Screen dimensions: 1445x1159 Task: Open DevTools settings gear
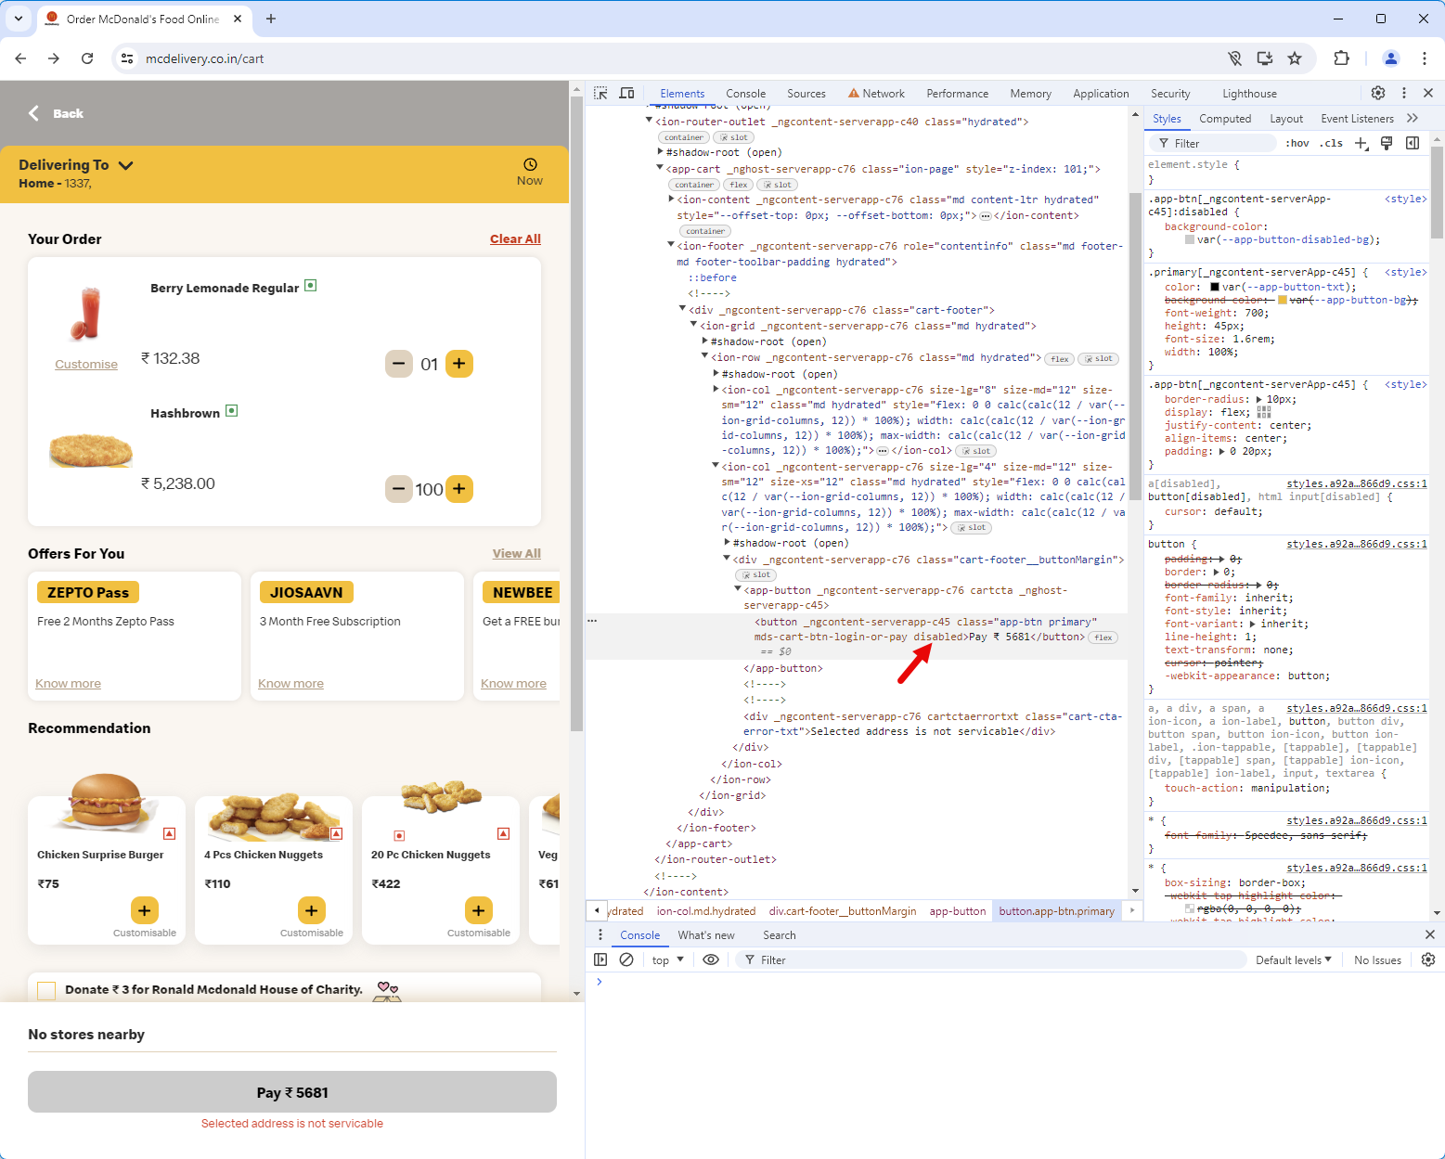click(1378, 93)
